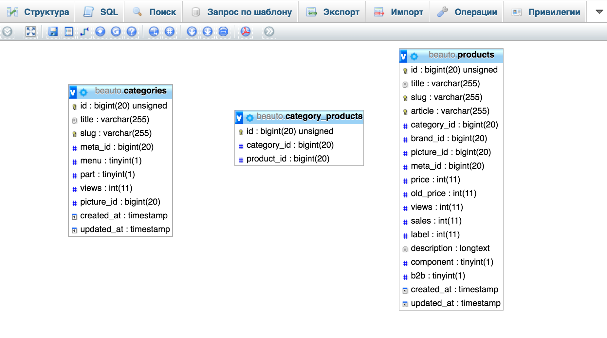Viewport: 607px width, 338px height.
Task: Click the gear icon of the category_products table
Action: click(x=250, y=118)
